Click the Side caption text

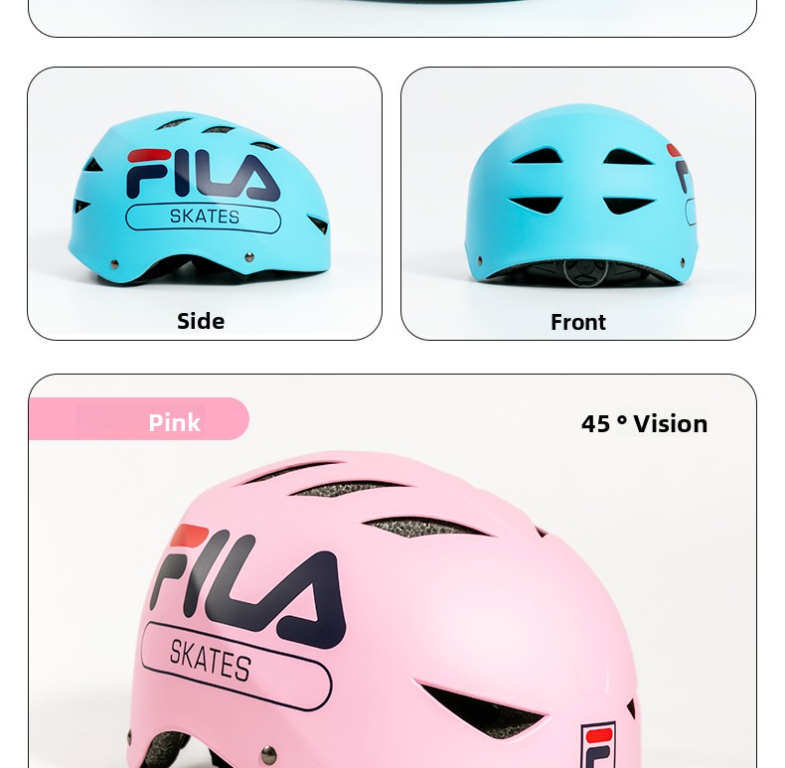point(201,322)
